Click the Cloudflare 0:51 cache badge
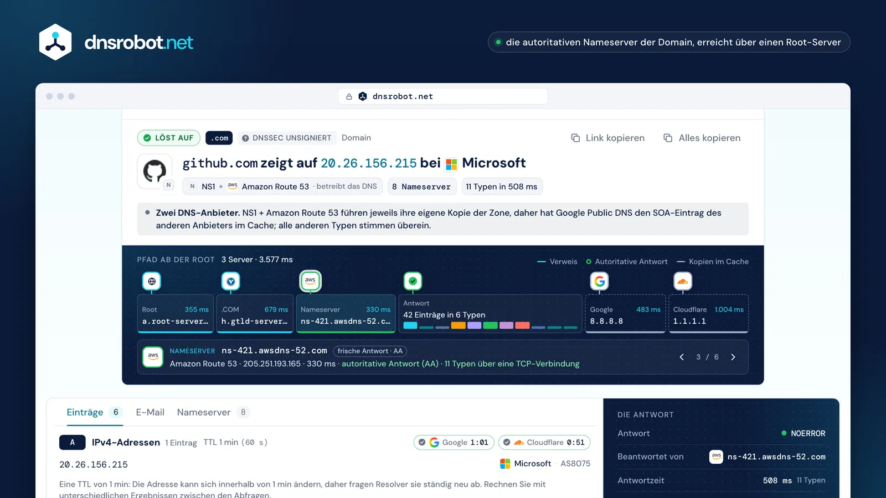This screenshot has width=886, height=498. [x=544, y=443]
